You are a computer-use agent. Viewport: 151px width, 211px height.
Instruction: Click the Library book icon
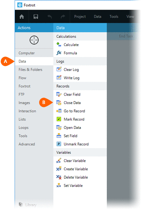pyautogui.click(x=21, y=204)
